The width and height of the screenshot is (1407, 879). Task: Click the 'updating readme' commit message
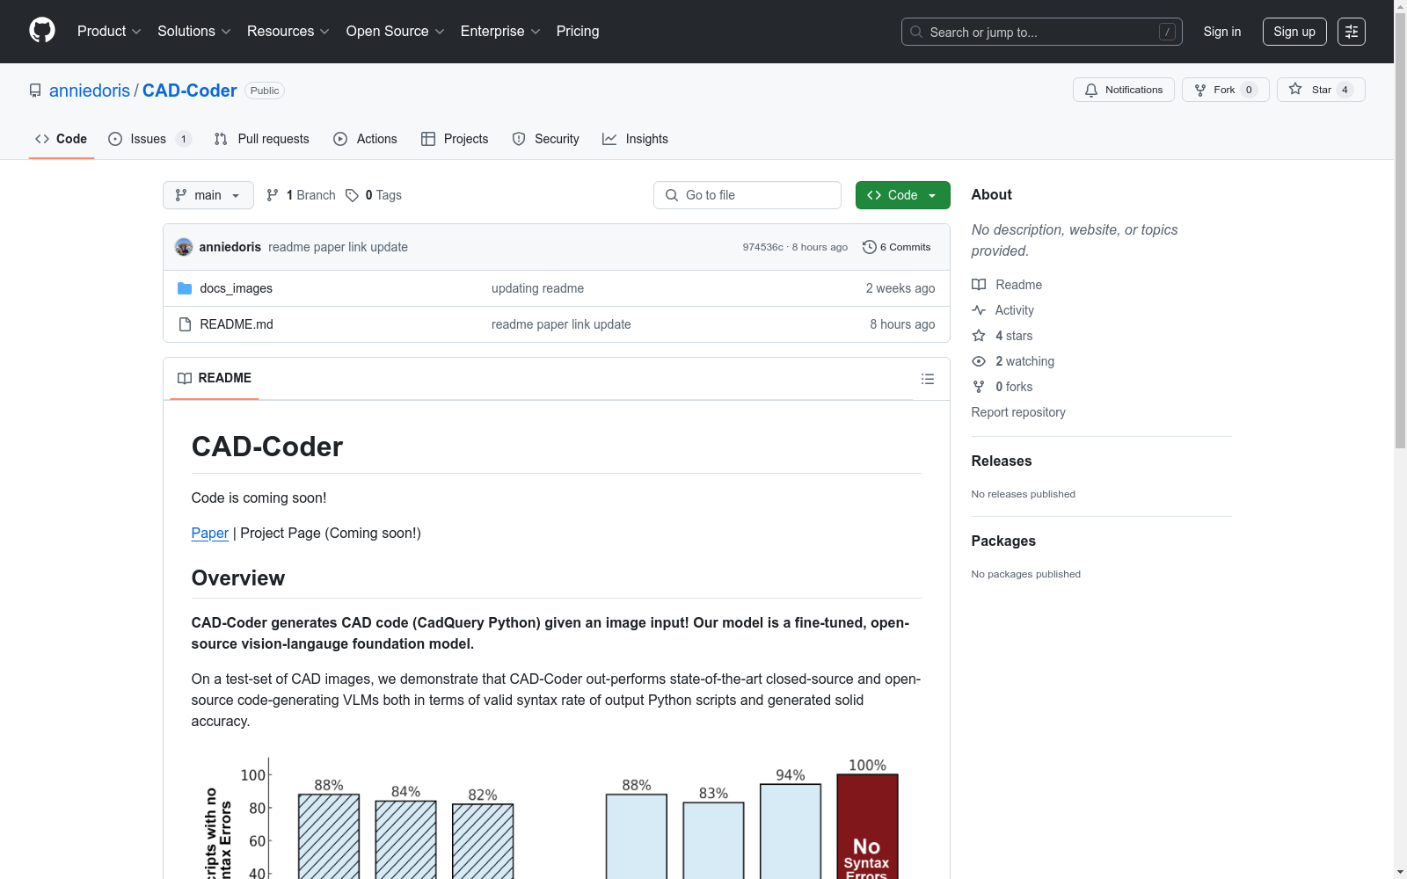pyautogui.click(x=538, y=288)
